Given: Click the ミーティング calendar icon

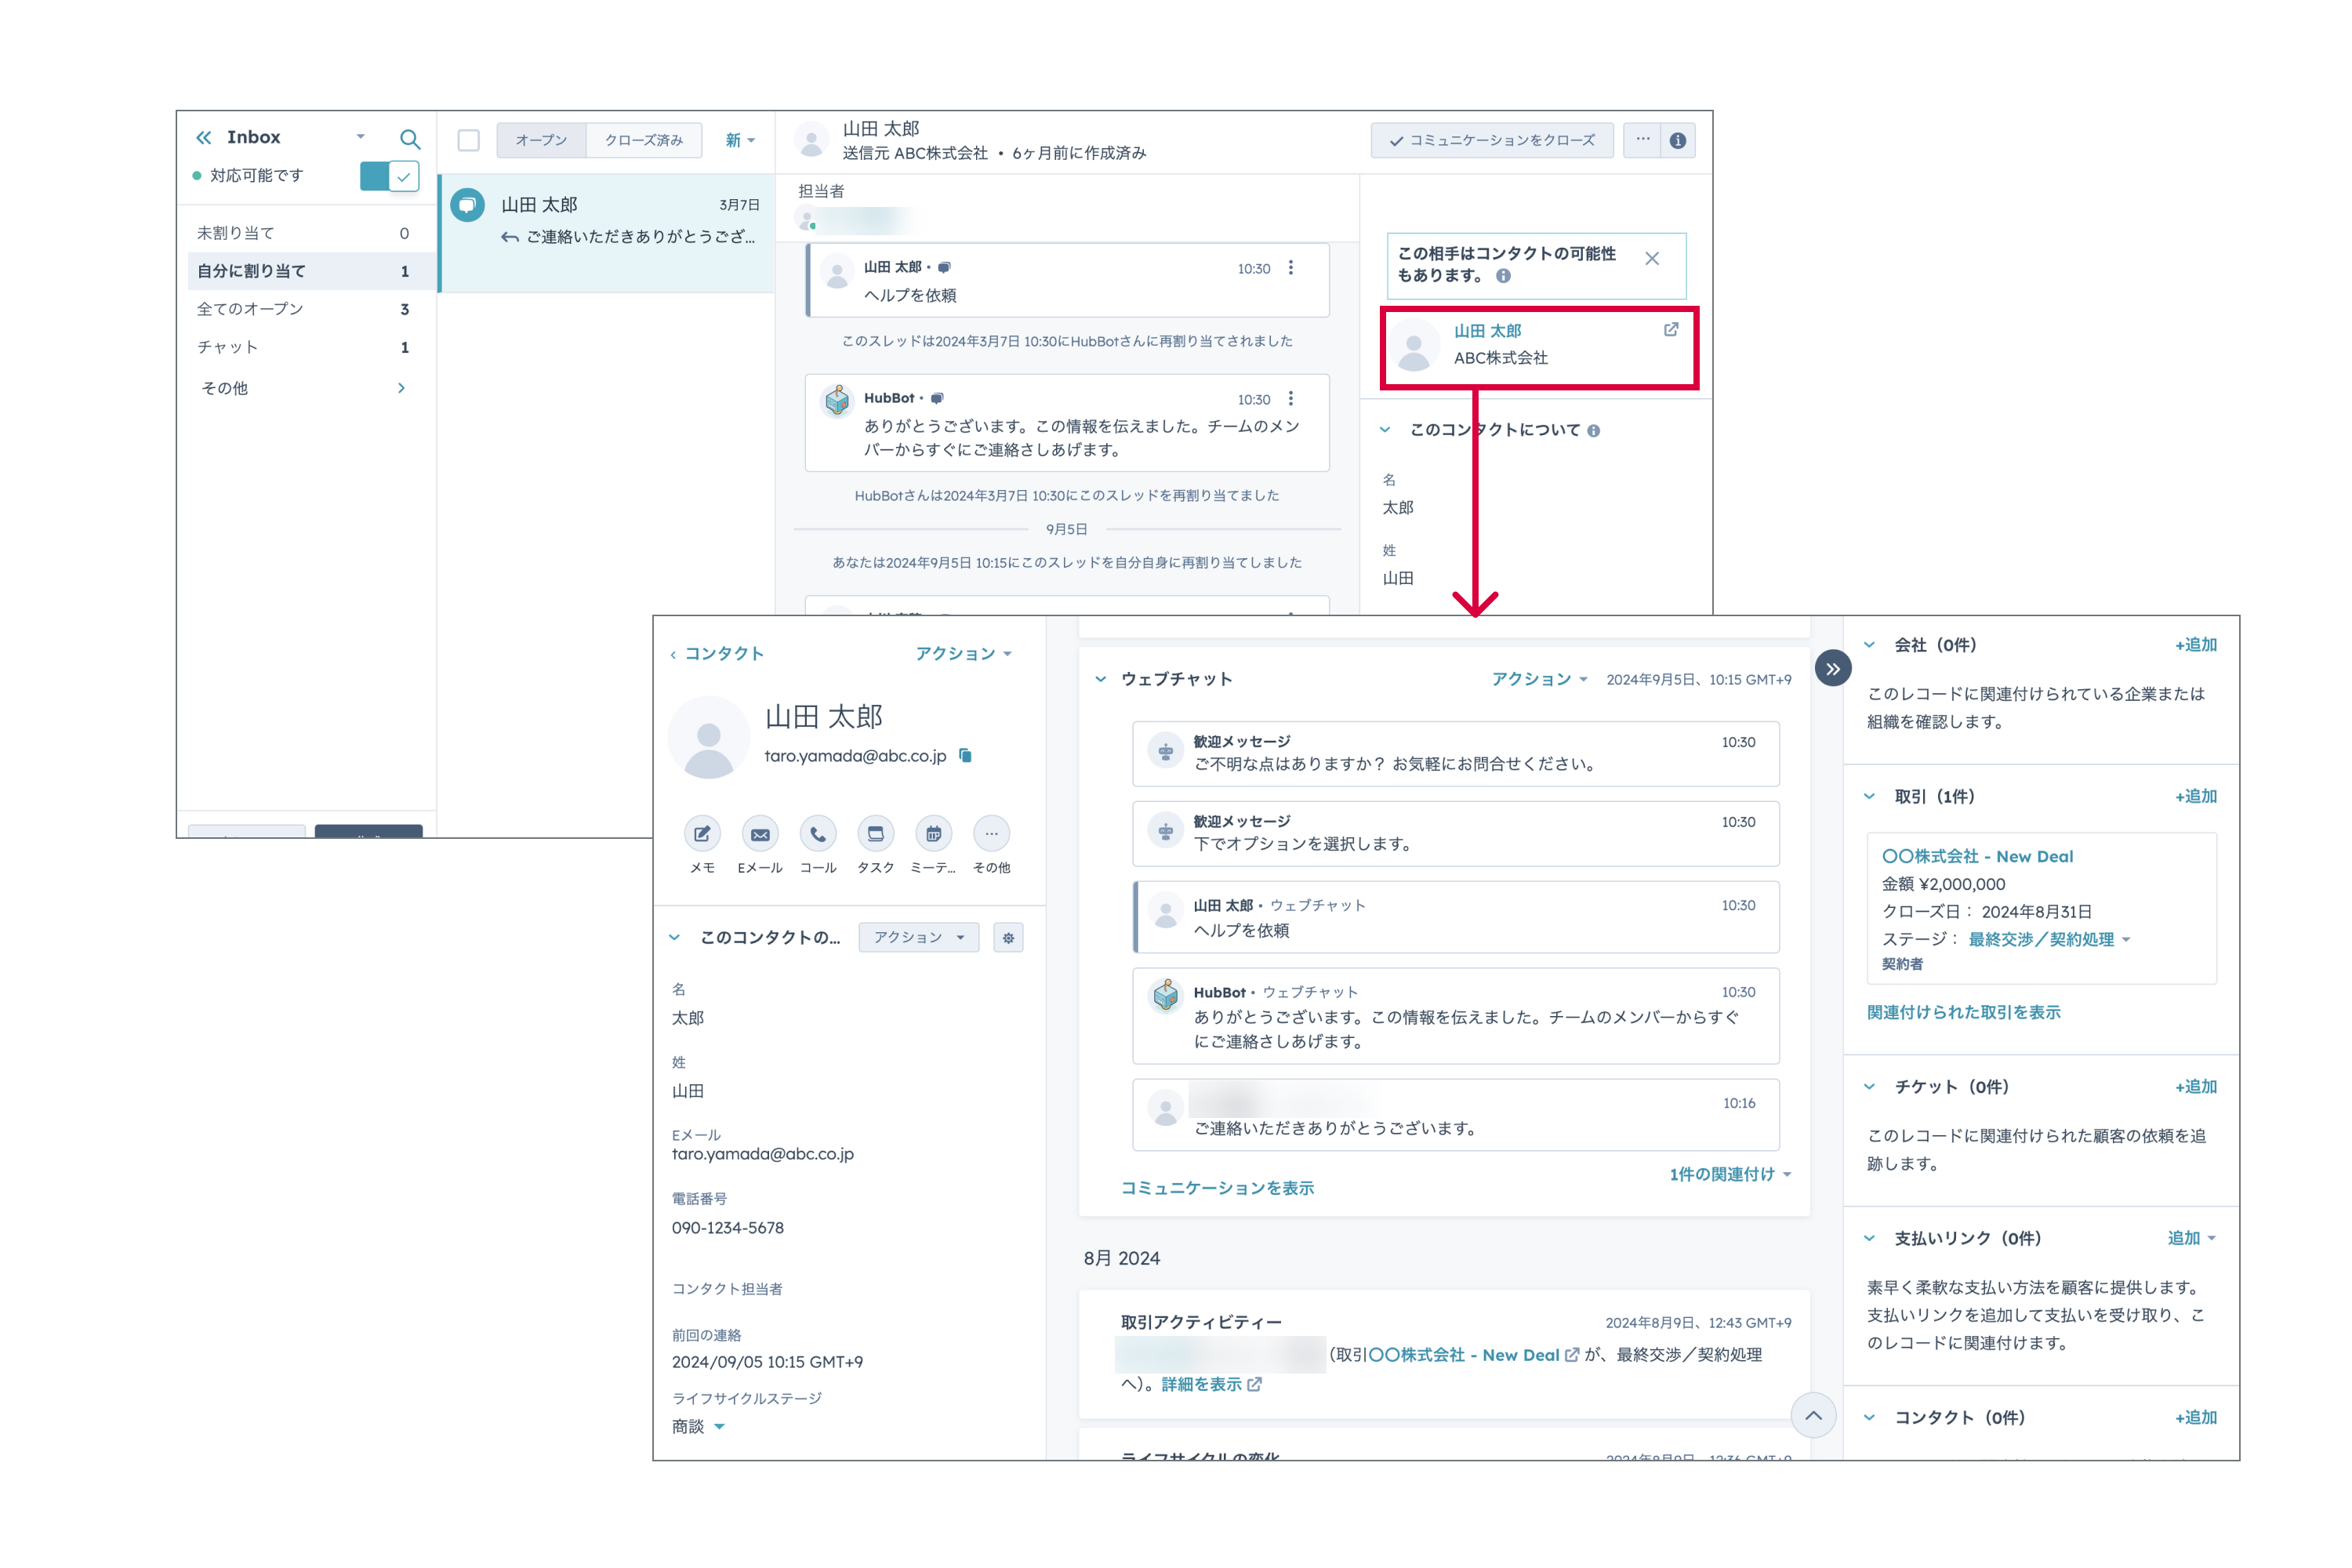Looking at the screenshot, I should [933, 834].
